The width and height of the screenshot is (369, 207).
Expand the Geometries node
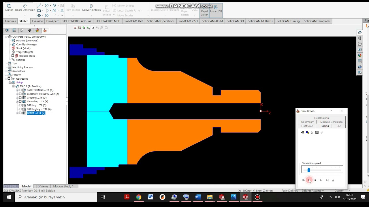tap(6, 71)
